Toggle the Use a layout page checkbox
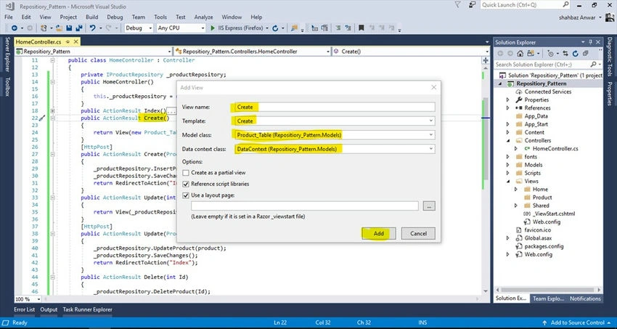Image resolution: width=617 pixels, height=329 pixels. point(186,195)
